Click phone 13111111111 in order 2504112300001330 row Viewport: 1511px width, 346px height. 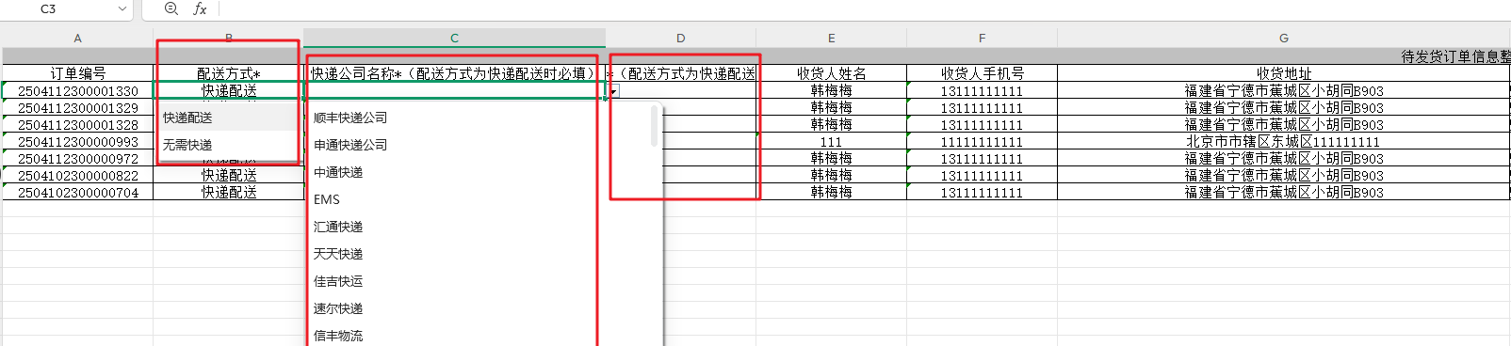tap(982, 91)
